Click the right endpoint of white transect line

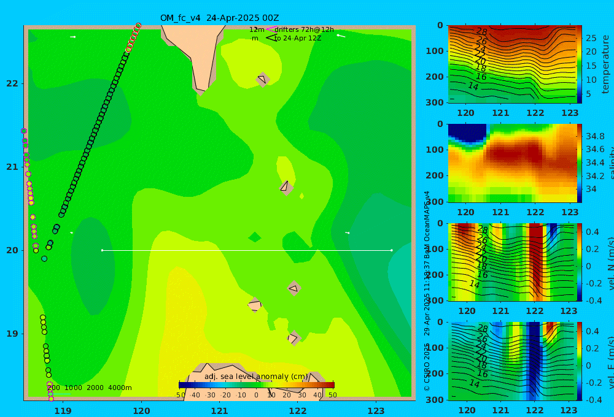tap(392, 250)
